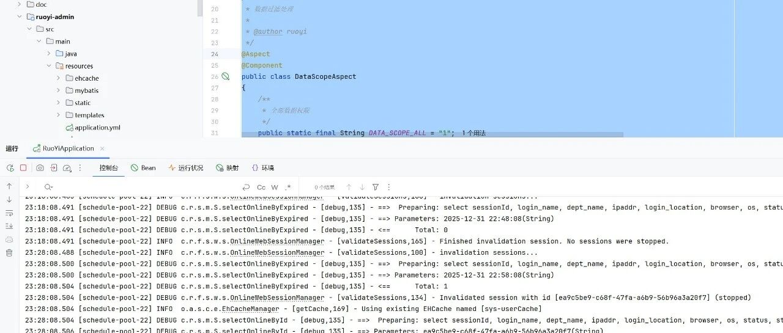Image resolution: width=783 pixels, height=333 pixels.
Task: Switch to the Bean tab
Action: (143, 167)
